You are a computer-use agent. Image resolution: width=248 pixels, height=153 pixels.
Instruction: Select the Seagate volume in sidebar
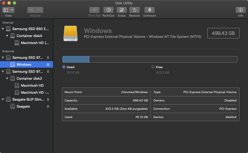(x=23, y=106)
